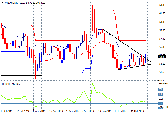Screen dimensions: 168x114
Task: Click the 58.90 price axis label
Action: tap(162, 30)
